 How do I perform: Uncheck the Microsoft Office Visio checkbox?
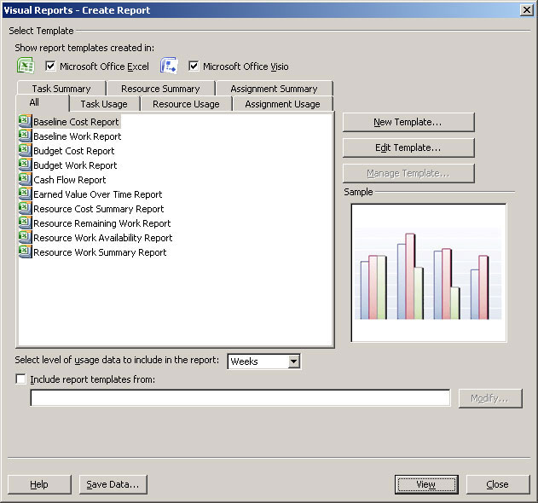point(194,66)
